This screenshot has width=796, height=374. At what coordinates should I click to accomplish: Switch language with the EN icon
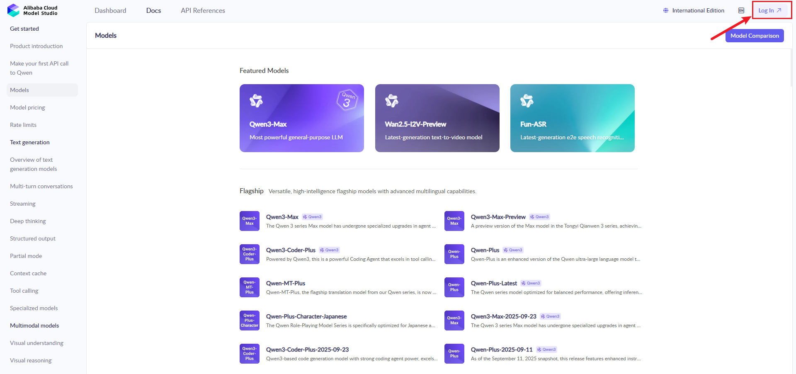pos(741,10)
